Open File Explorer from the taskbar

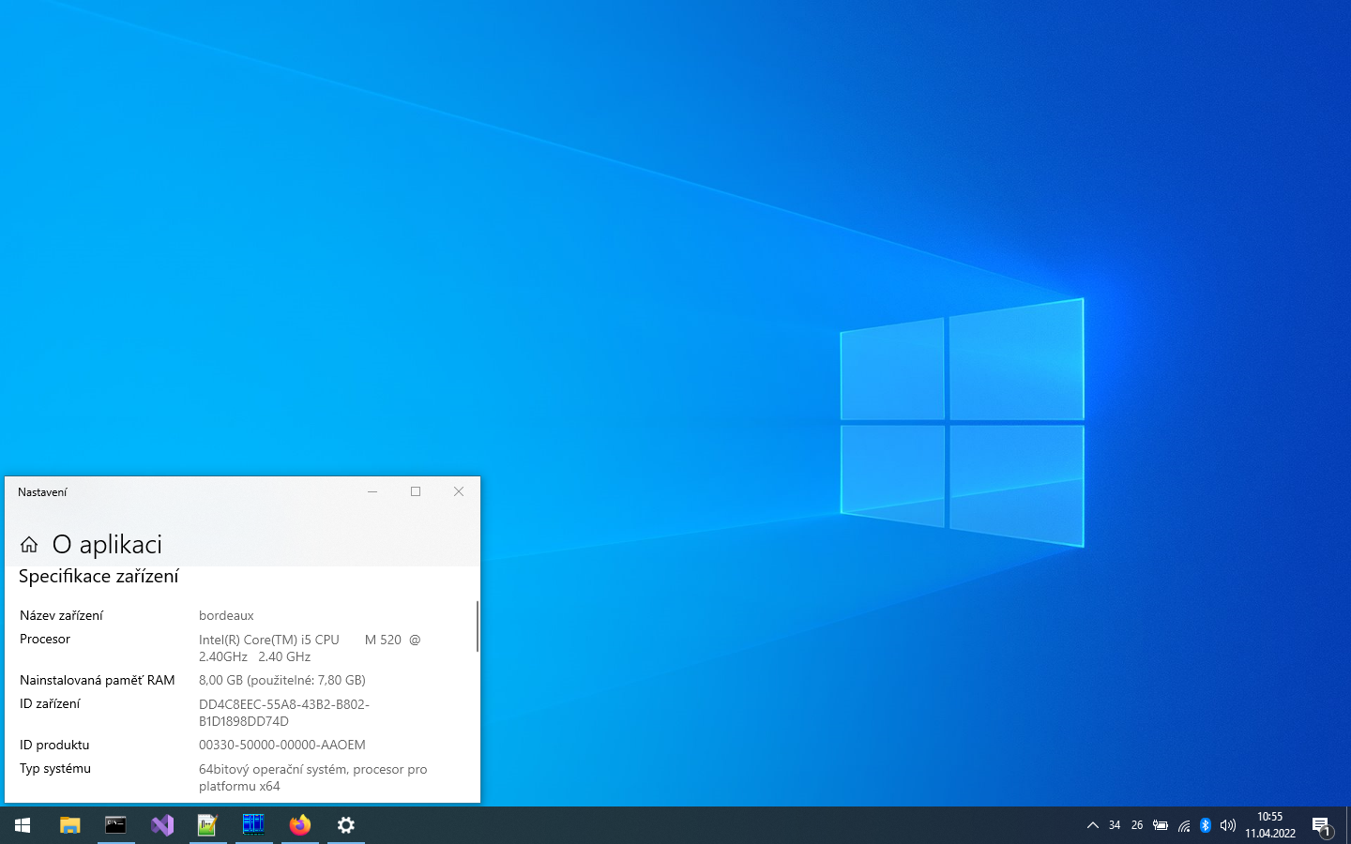[x=70, y=825]
